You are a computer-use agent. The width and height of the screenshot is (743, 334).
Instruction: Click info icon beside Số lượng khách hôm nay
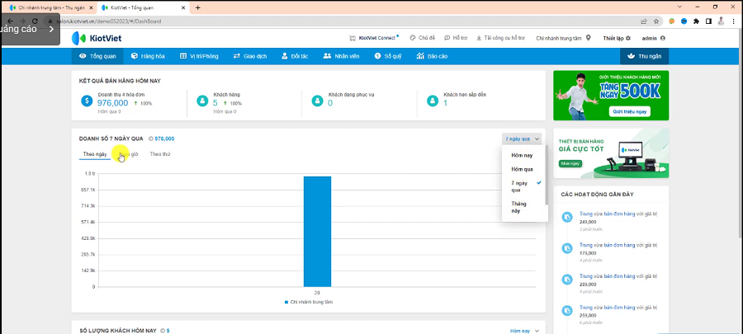pos(163,331)
